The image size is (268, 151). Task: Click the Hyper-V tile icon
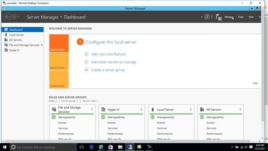click(x=103, y=109)
